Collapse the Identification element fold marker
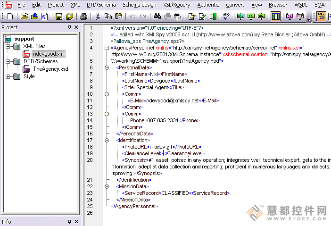The image size is (331, 226). [107, 140]
